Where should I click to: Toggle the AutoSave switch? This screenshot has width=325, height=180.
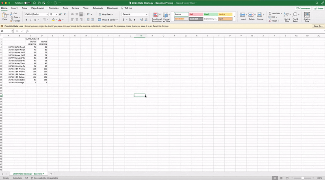[27, 3]
